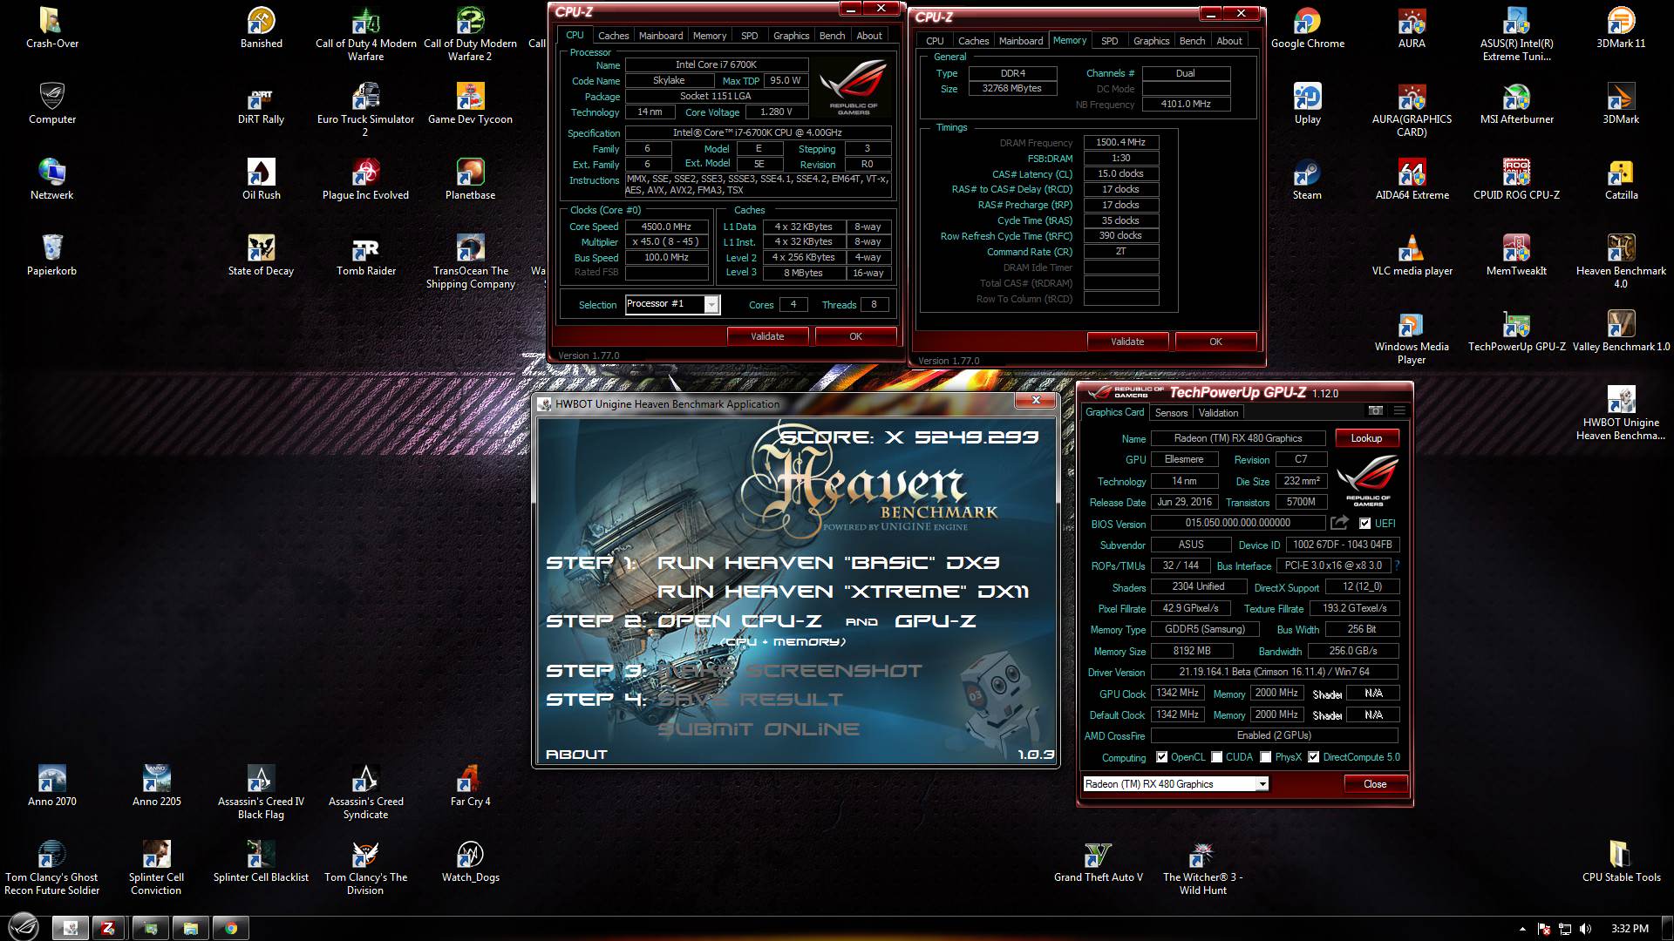Click the 3:32 PM taskbar clock
The width and height of the screenshot is (1674, 941).
[x=1630, y=929]
